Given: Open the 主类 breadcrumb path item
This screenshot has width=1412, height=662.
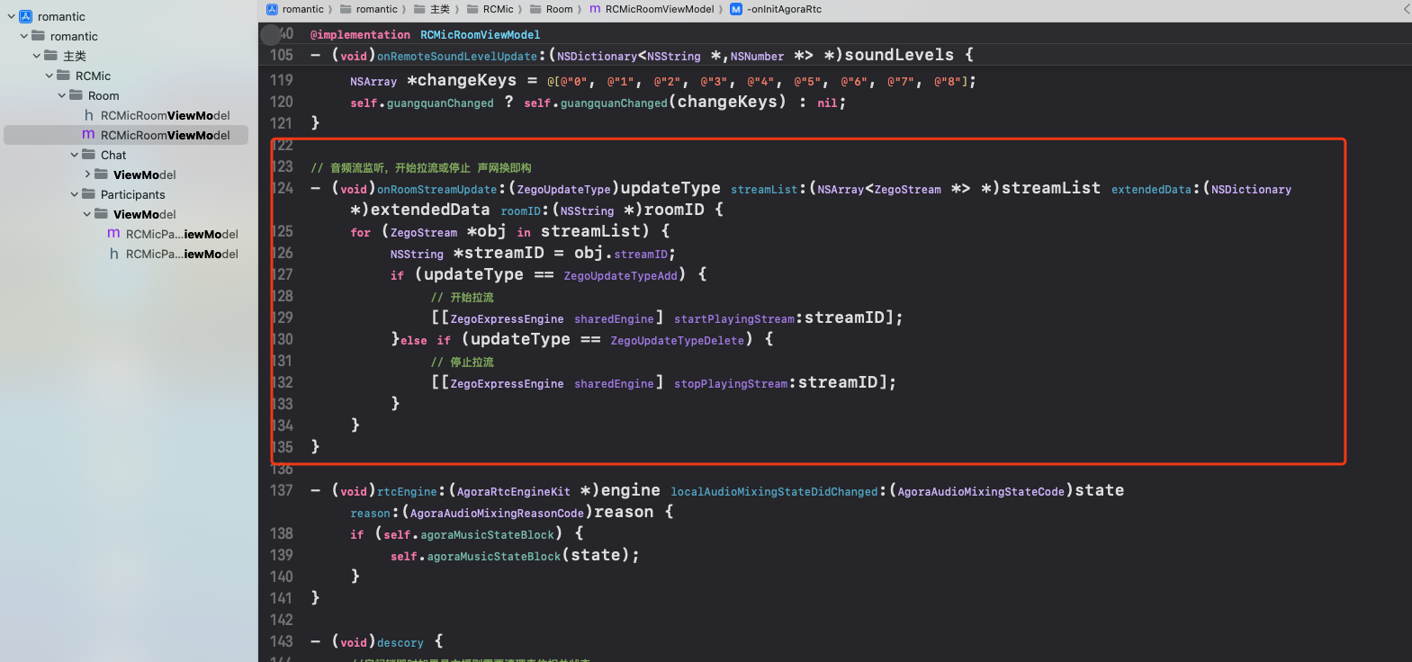Looking at the screenshot, I should tap(439, 9).
